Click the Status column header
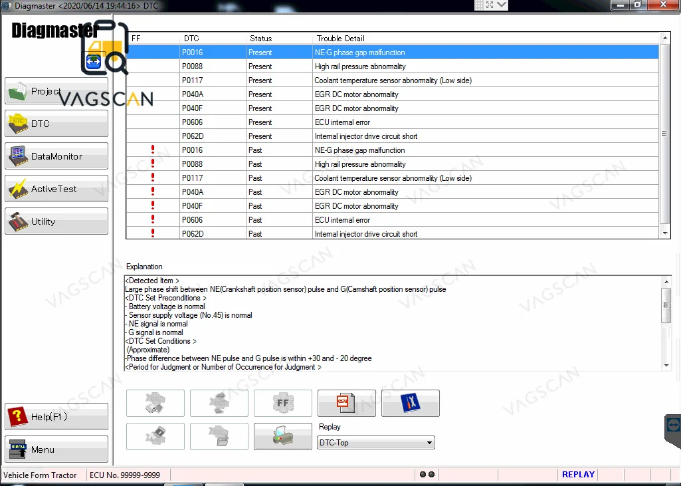 [261, 38]
